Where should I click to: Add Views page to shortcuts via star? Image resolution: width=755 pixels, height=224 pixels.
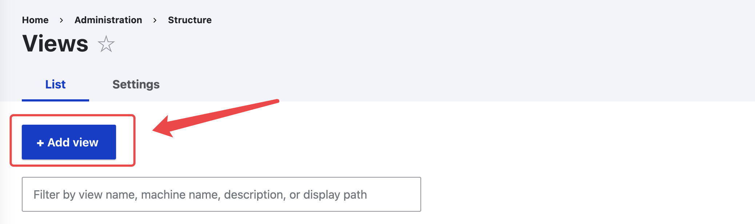106,44
